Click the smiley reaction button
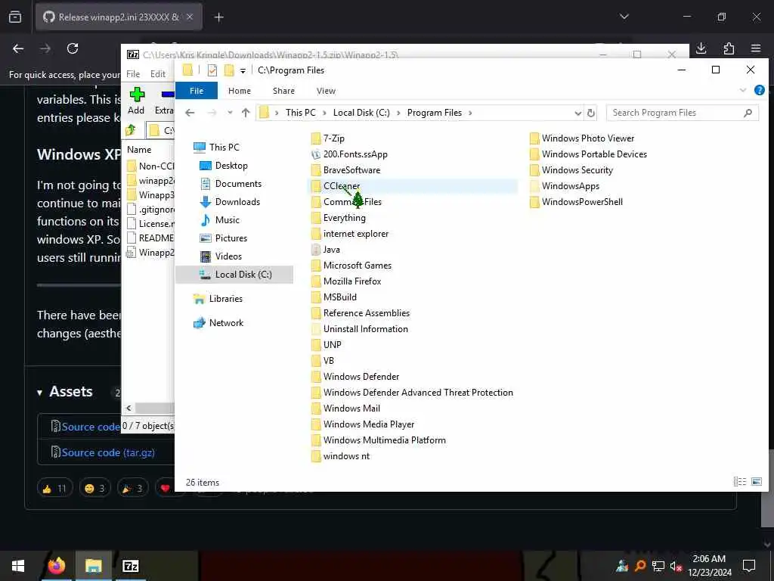 coord(94,488)
